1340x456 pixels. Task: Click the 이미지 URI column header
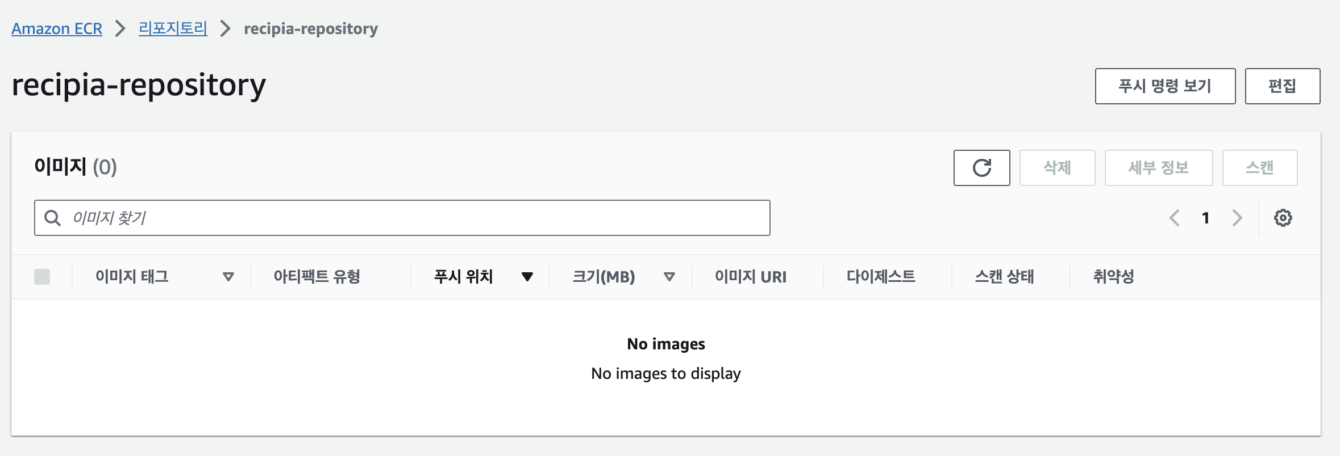click(750, 277)
